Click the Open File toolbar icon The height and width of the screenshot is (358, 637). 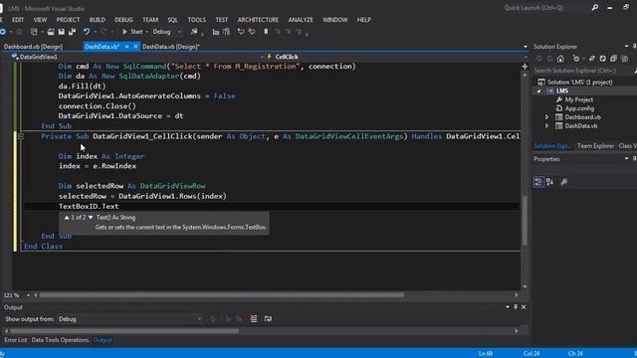coord(51,32)
